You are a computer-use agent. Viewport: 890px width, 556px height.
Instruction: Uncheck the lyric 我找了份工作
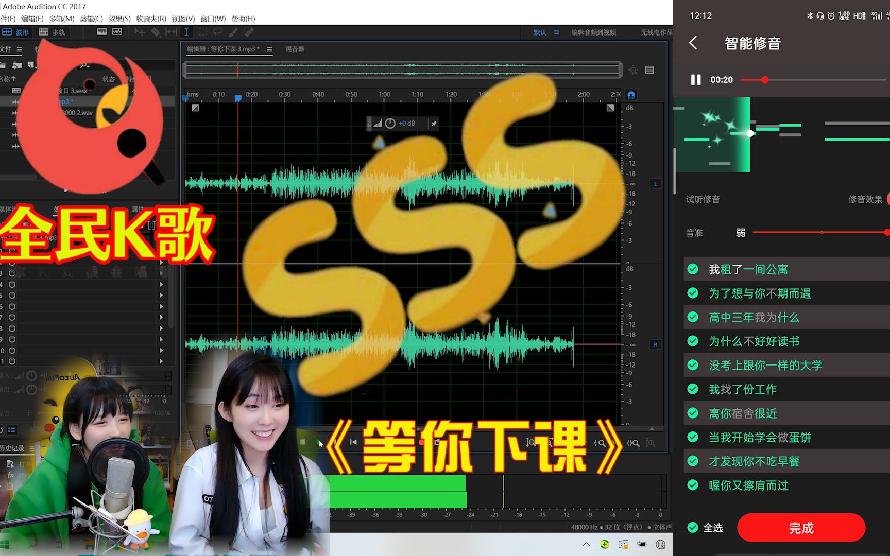pos(693,389)
